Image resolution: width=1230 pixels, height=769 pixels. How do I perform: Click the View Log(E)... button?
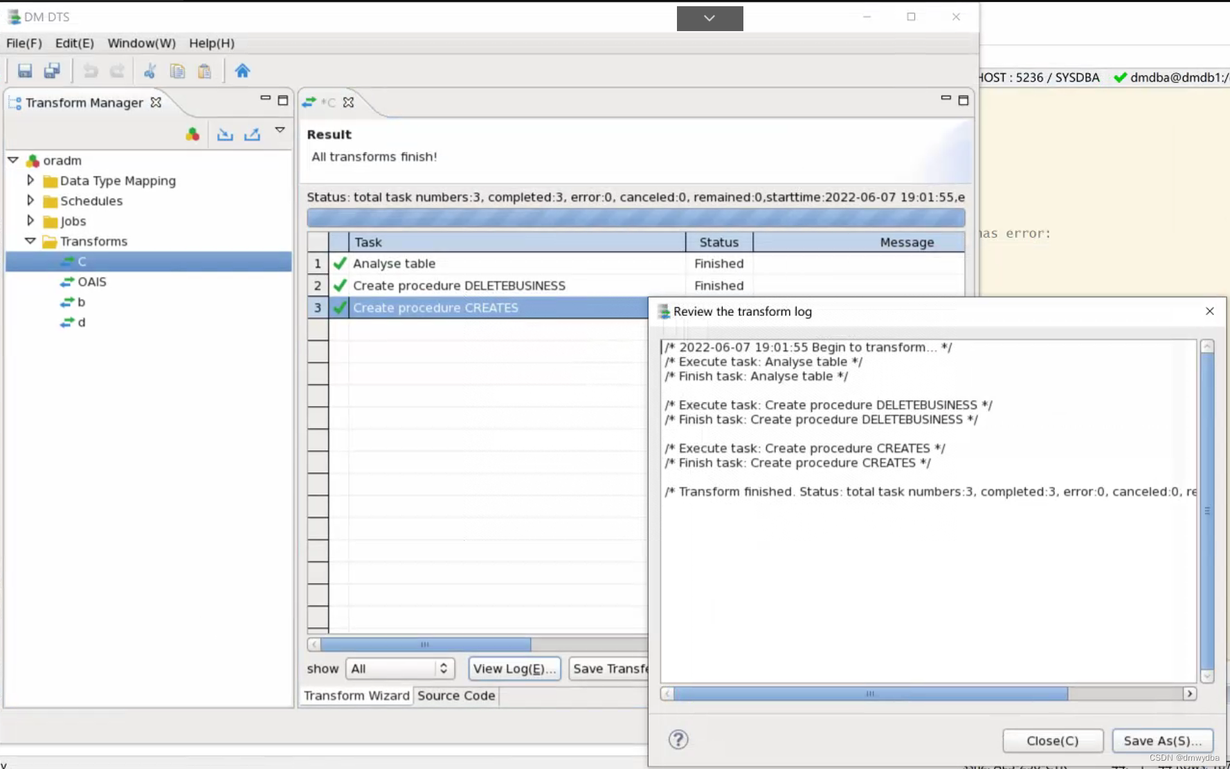point(514,669)
